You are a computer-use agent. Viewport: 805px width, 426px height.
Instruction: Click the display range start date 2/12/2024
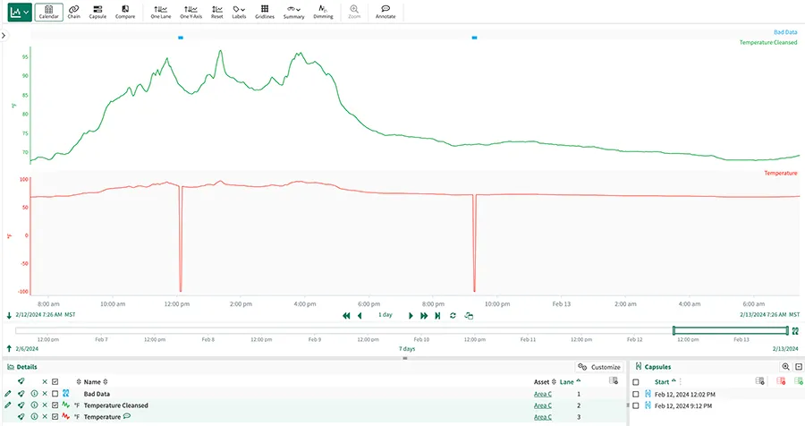pos(46,314)
